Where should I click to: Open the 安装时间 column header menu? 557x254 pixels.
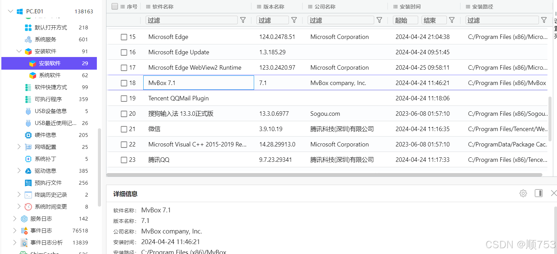click(x=396, y=6)
